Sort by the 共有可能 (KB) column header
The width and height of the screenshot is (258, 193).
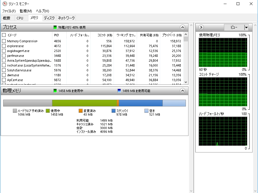point(148,35)
